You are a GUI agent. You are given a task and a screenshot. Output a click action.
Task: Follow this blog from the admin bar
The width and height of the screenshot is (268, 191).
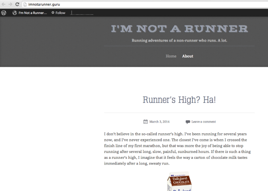59,13
